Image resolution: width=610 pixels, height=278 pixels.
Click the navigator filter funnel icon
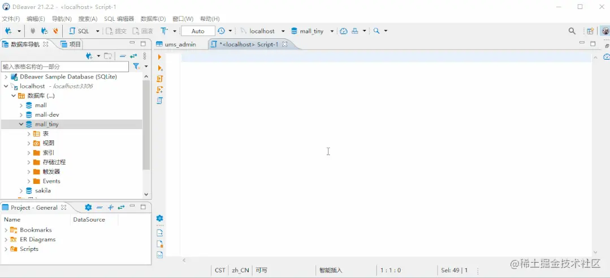click(136, 67)
